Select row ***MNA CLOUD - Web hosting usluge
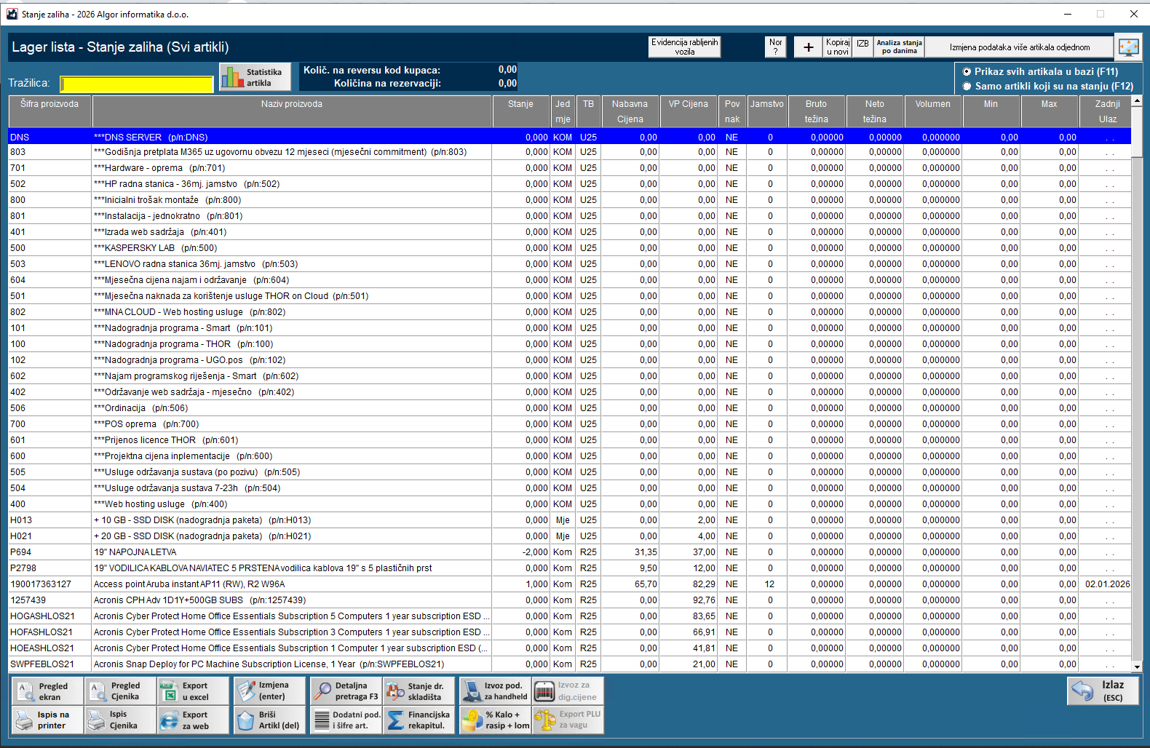 pyautogui.click(x=569, y=312)
